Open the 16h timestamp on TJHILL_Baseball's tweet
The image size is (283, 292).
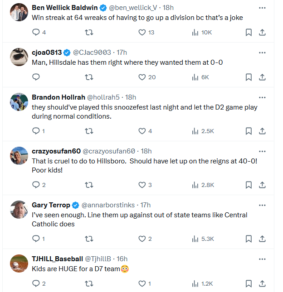pyautogui.click(x=122, y=259)
